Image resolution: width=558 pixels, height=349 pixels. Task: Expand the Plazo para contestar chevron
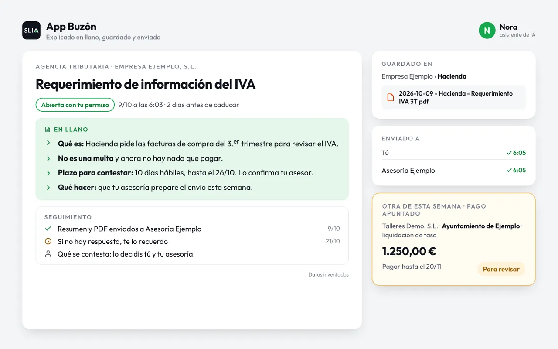pos(48,173)
